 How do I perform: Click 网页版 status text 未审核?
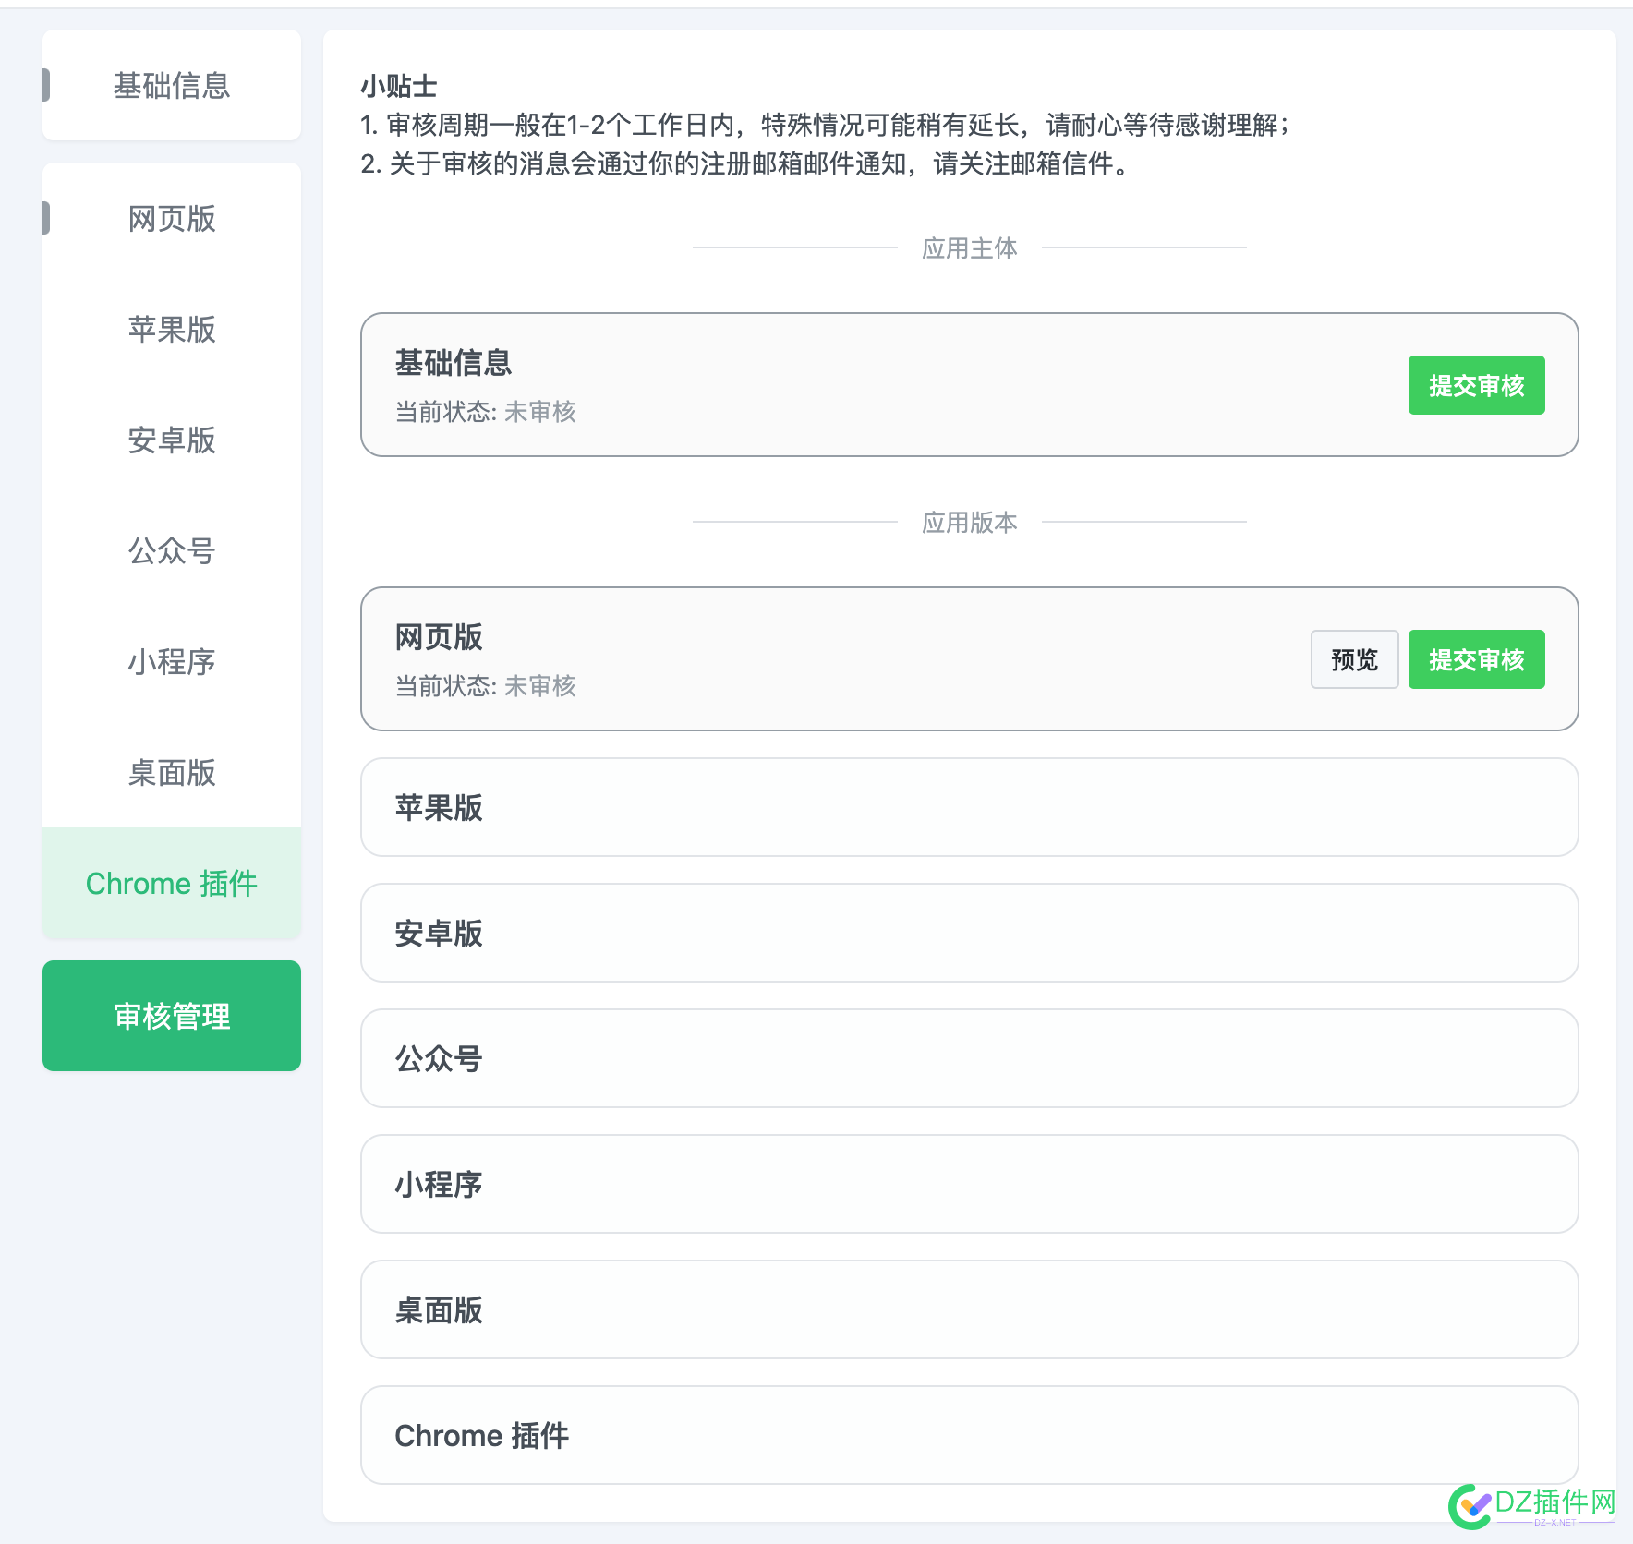(x=539, y=686)
